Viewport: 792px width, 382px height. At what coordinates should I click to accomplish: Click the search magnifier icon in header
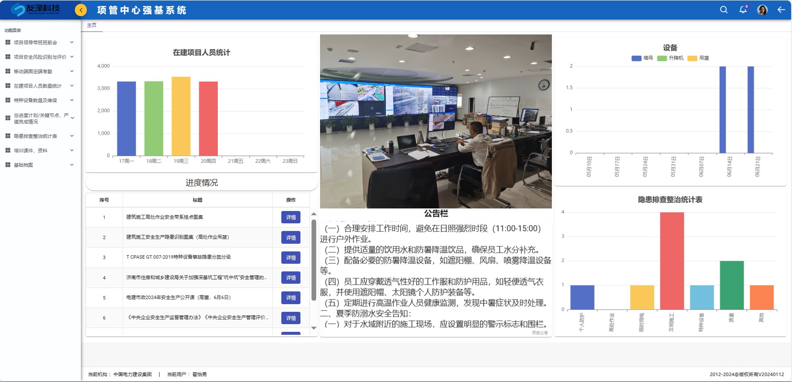point(723,10)
